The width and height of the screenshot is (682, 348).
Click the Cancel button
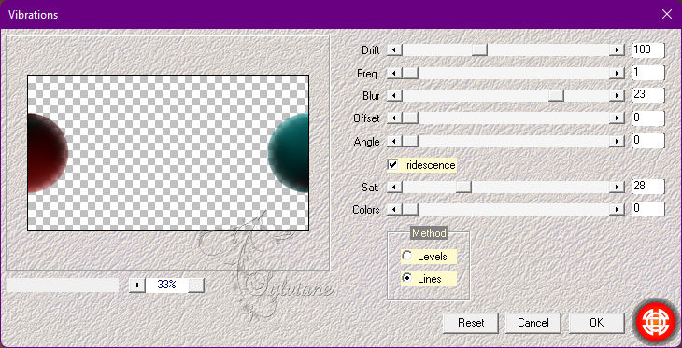click(533, 323)
